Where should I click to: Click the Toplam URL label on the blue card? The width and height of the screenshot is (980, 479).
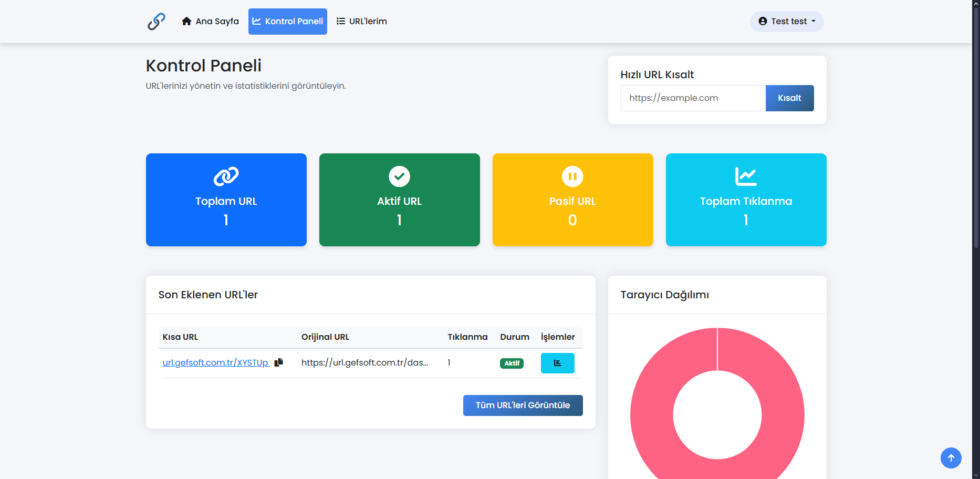tap(226, 202)
